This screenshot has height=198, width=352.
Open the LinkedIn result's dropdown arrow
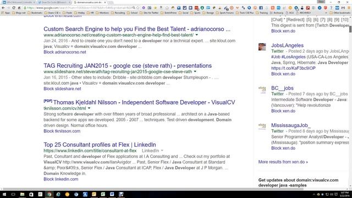[x=162, y=151]
